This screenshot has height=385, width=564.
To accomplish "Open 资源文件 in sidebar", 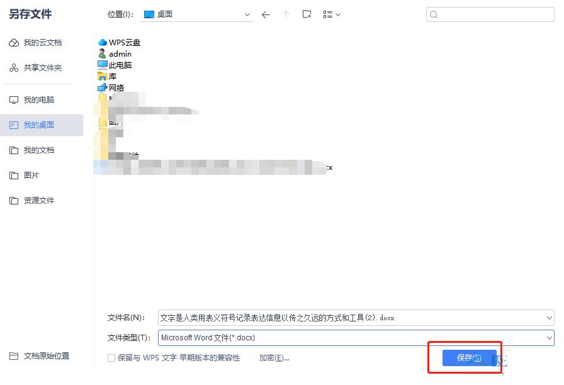I will coord(39,200).
